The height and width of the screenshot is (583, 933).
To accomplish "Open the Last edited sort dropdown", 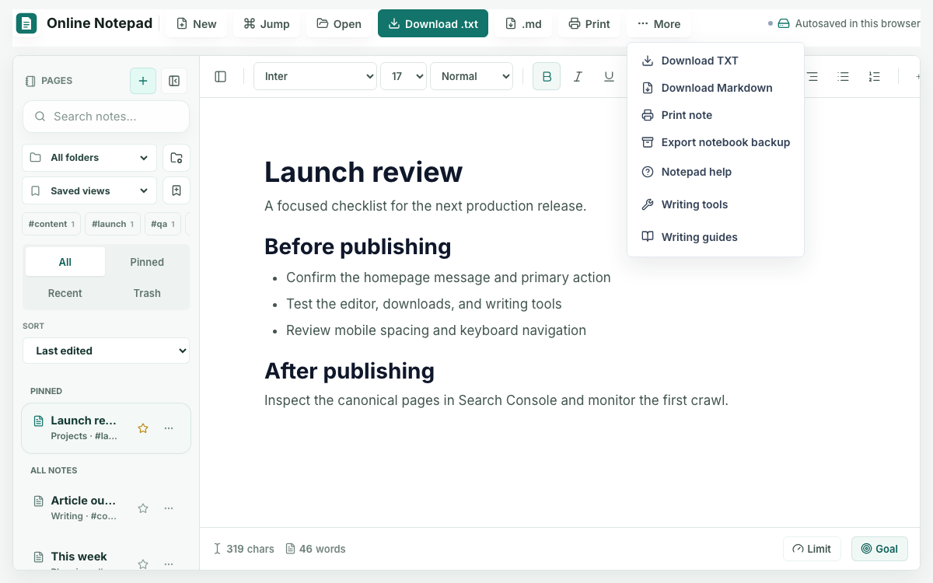I will point(106,351).
